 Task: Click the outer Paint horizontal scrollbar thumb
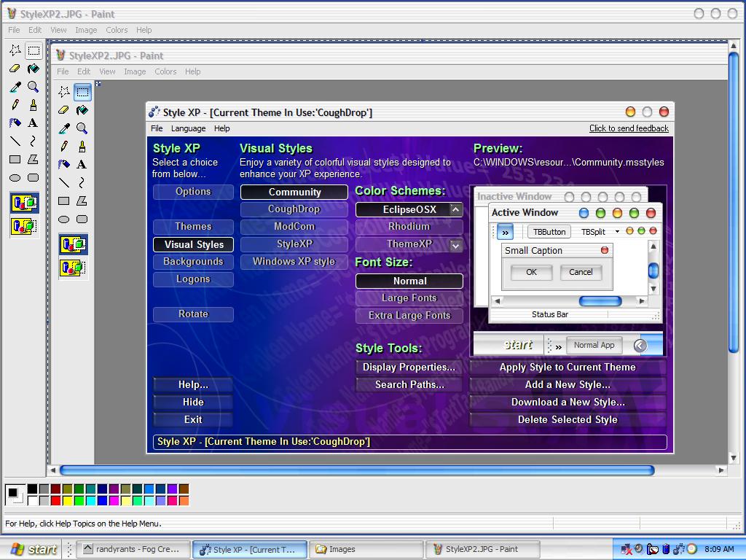(357, 470)
